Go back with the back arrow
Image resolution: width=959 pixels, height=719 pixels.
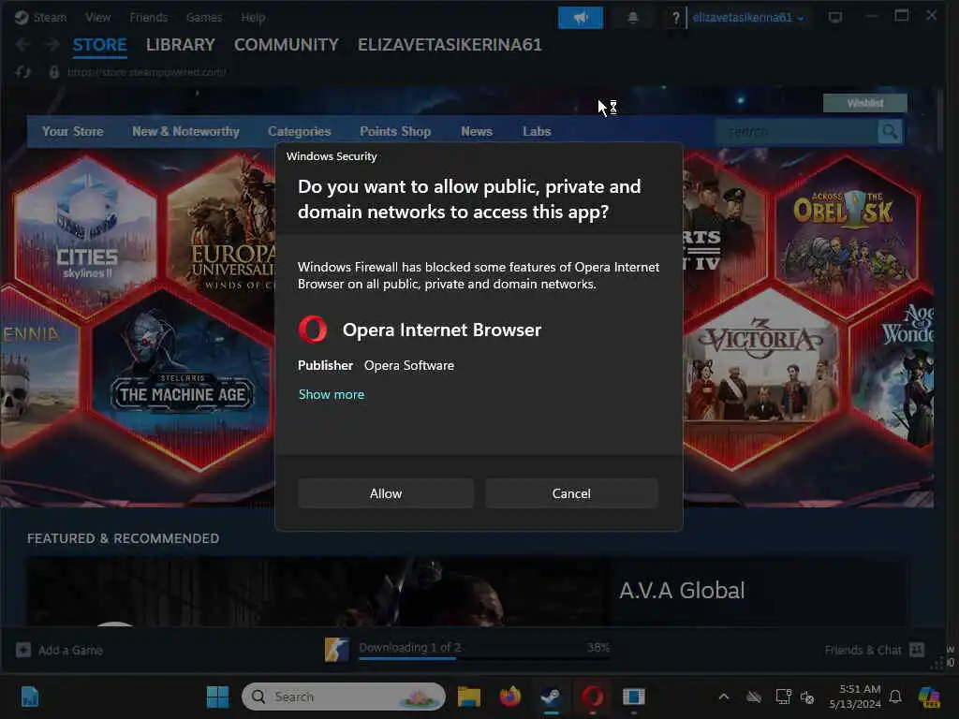22,45
